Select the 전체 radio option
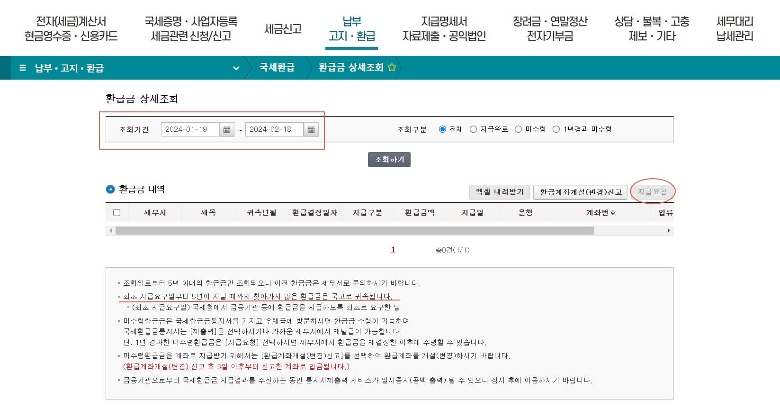The height and width of the screenshot is (409, 780). pos(442,129)
